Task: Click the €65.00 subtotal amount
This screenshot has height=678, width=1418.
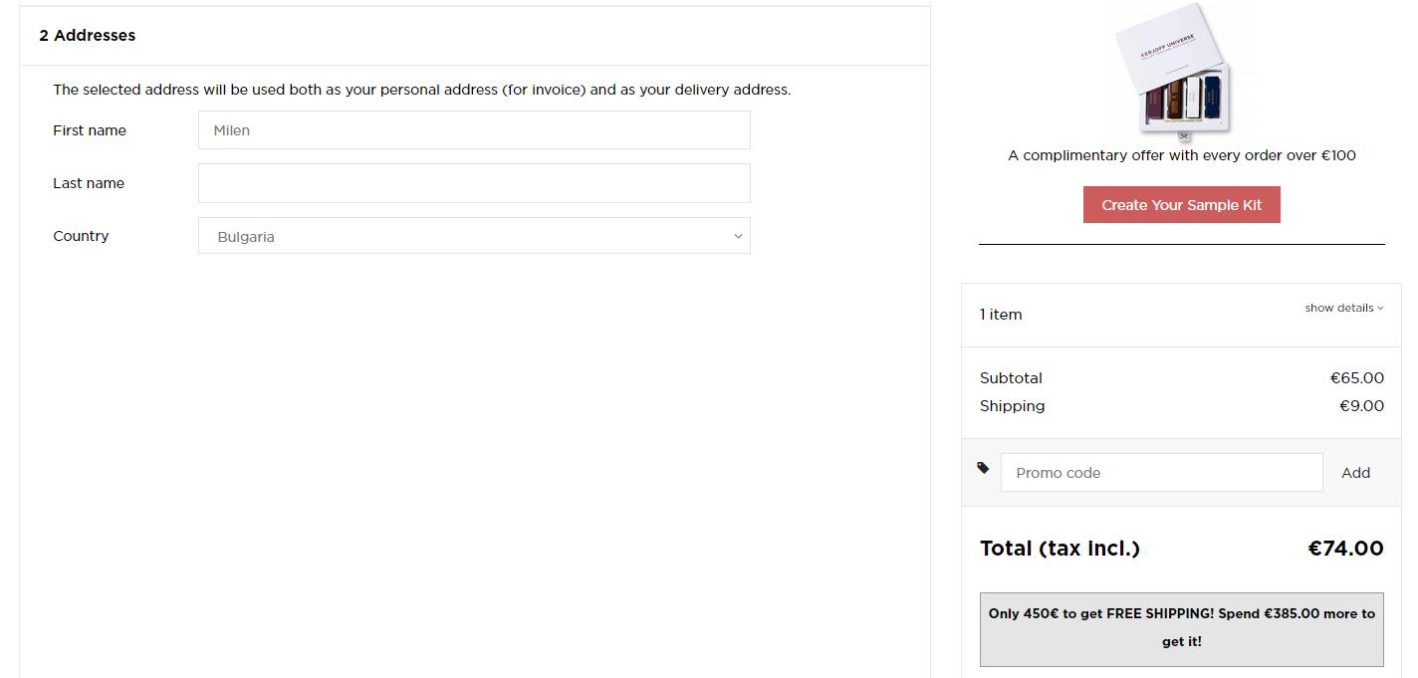Action: 1356,378
